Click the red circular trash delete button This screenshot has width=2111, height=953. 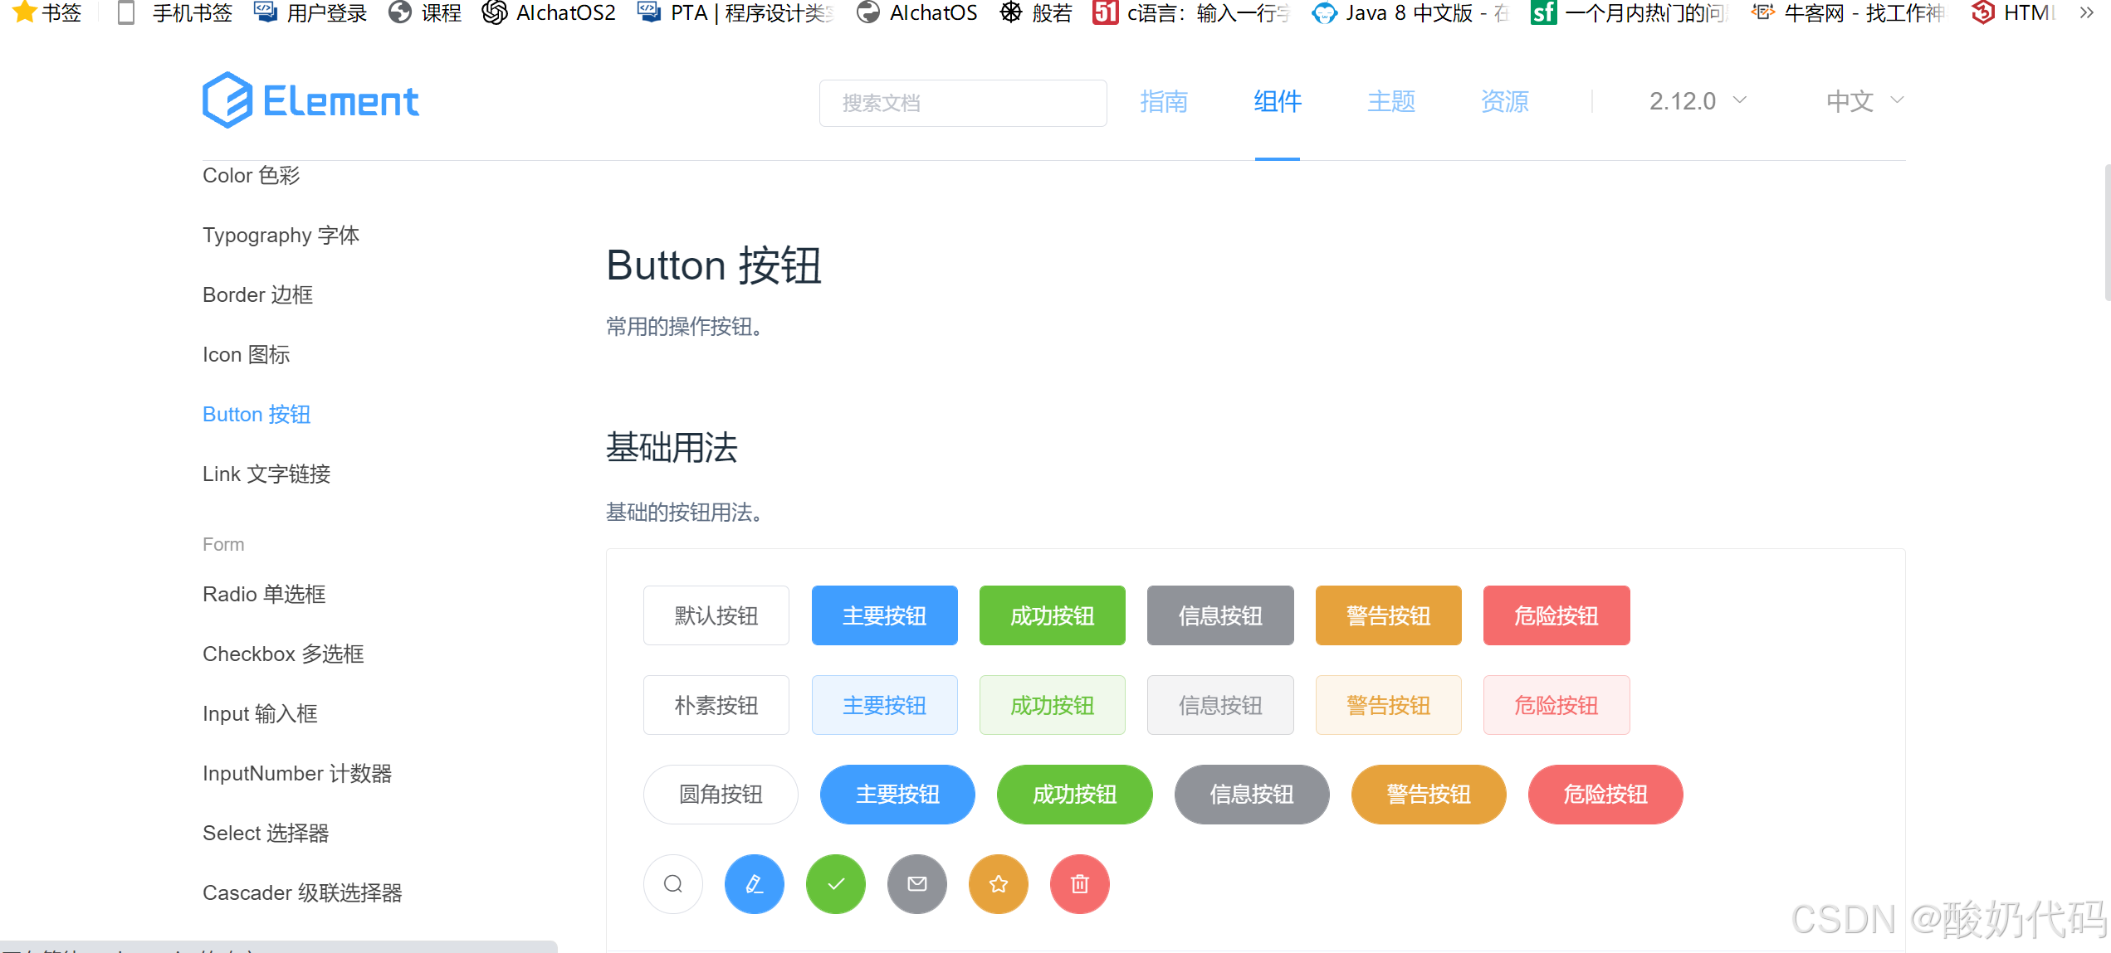(x=1079, y=883)
